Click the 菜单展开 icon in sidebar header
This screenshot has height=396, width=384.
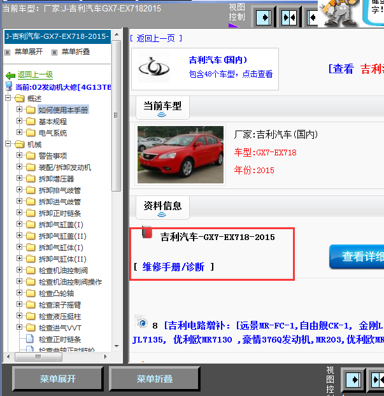click(x=8, y=52)
